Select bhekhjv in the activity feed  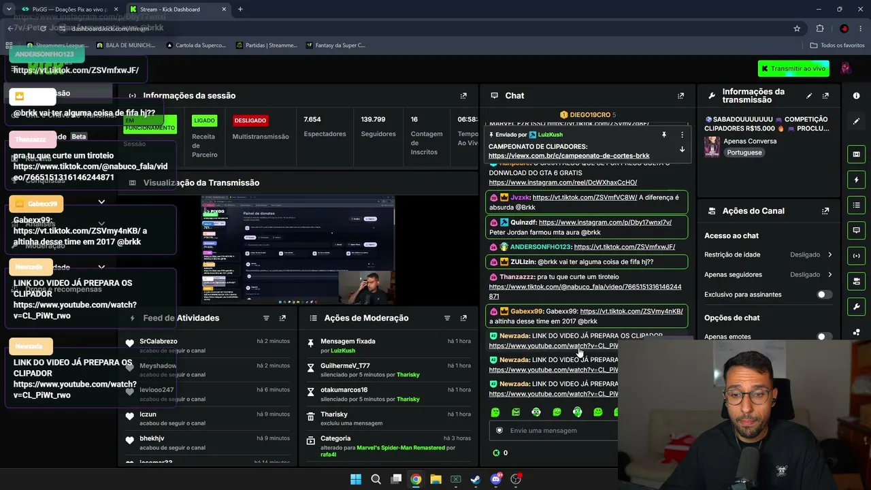152,439
